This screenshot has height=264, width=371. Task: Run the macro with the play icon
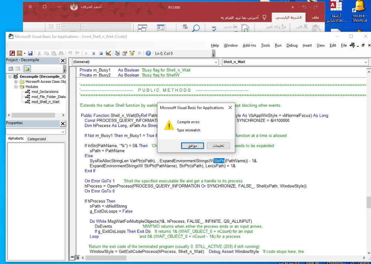click(x=86, y=53)
